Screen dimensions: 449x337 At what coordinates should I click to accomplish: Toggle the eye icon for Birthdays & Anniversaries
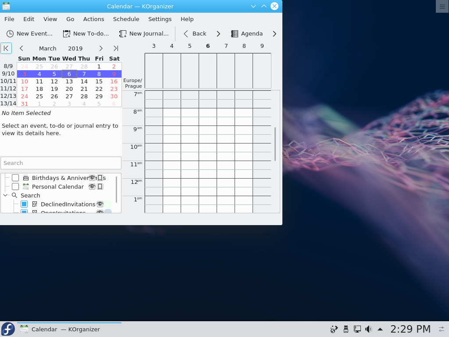tap(92, 178)
